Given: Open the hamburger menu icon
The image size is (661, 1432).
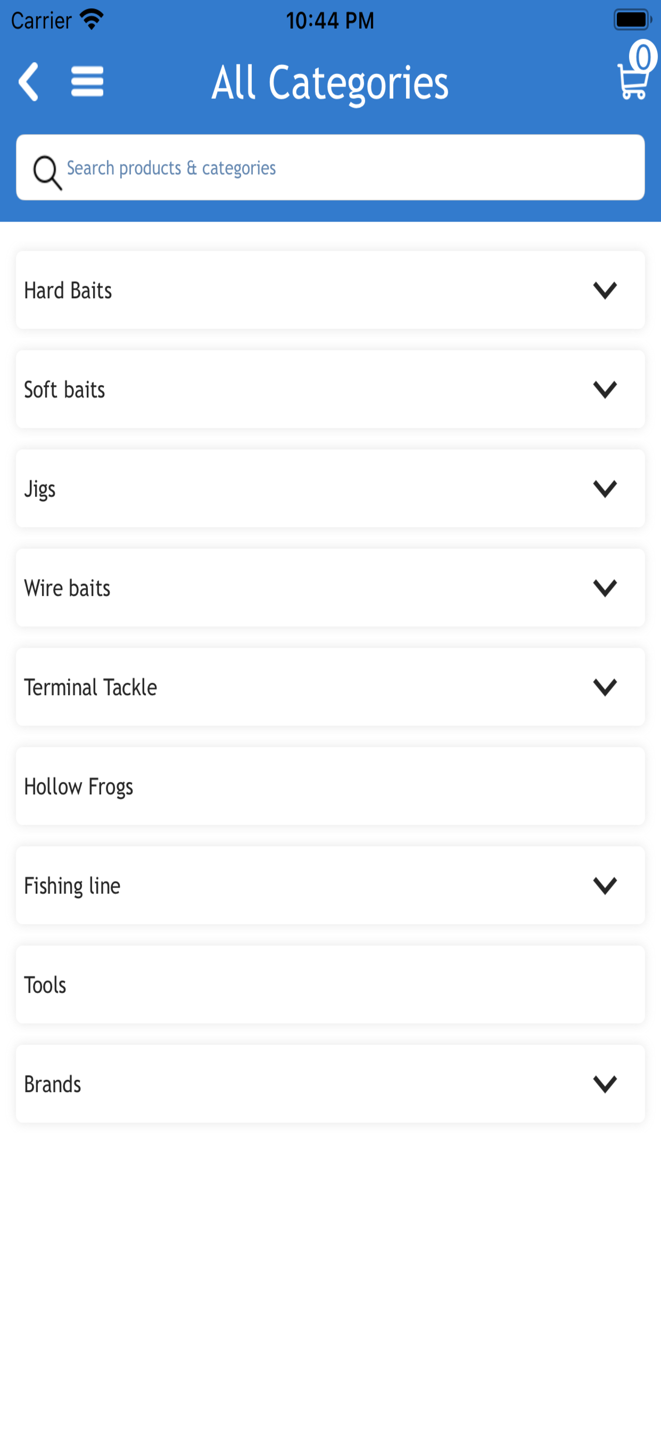Looking at the screenshot, I should click(x=87, y=82).
